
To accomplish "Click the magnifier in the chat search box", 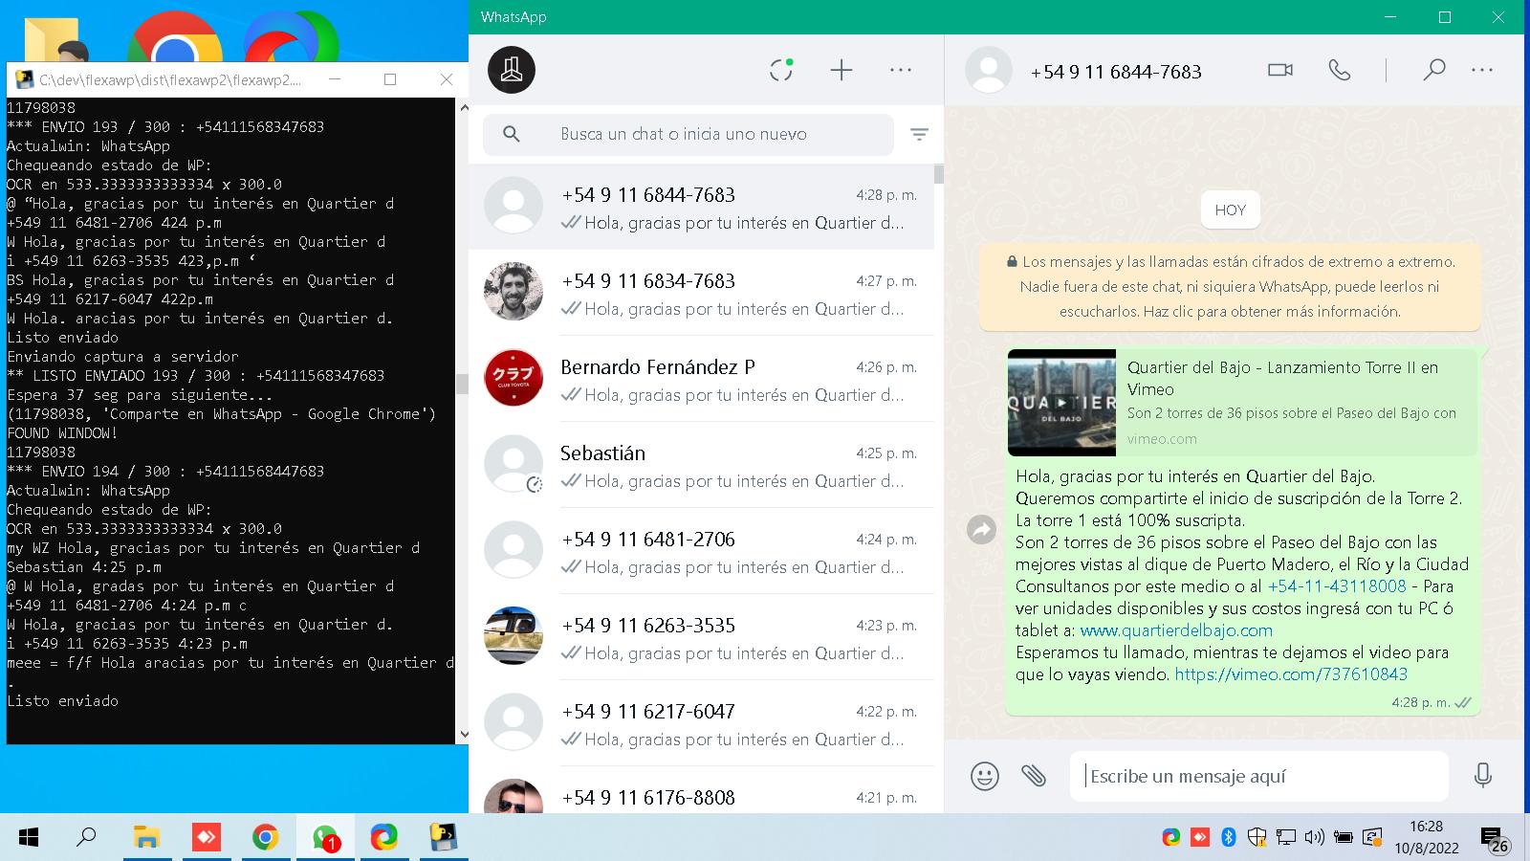I will click(x=512, y=135).
